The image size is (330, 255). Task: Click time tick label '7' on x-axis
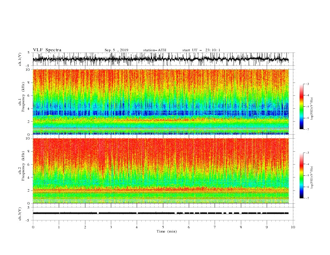click(215, 227)
